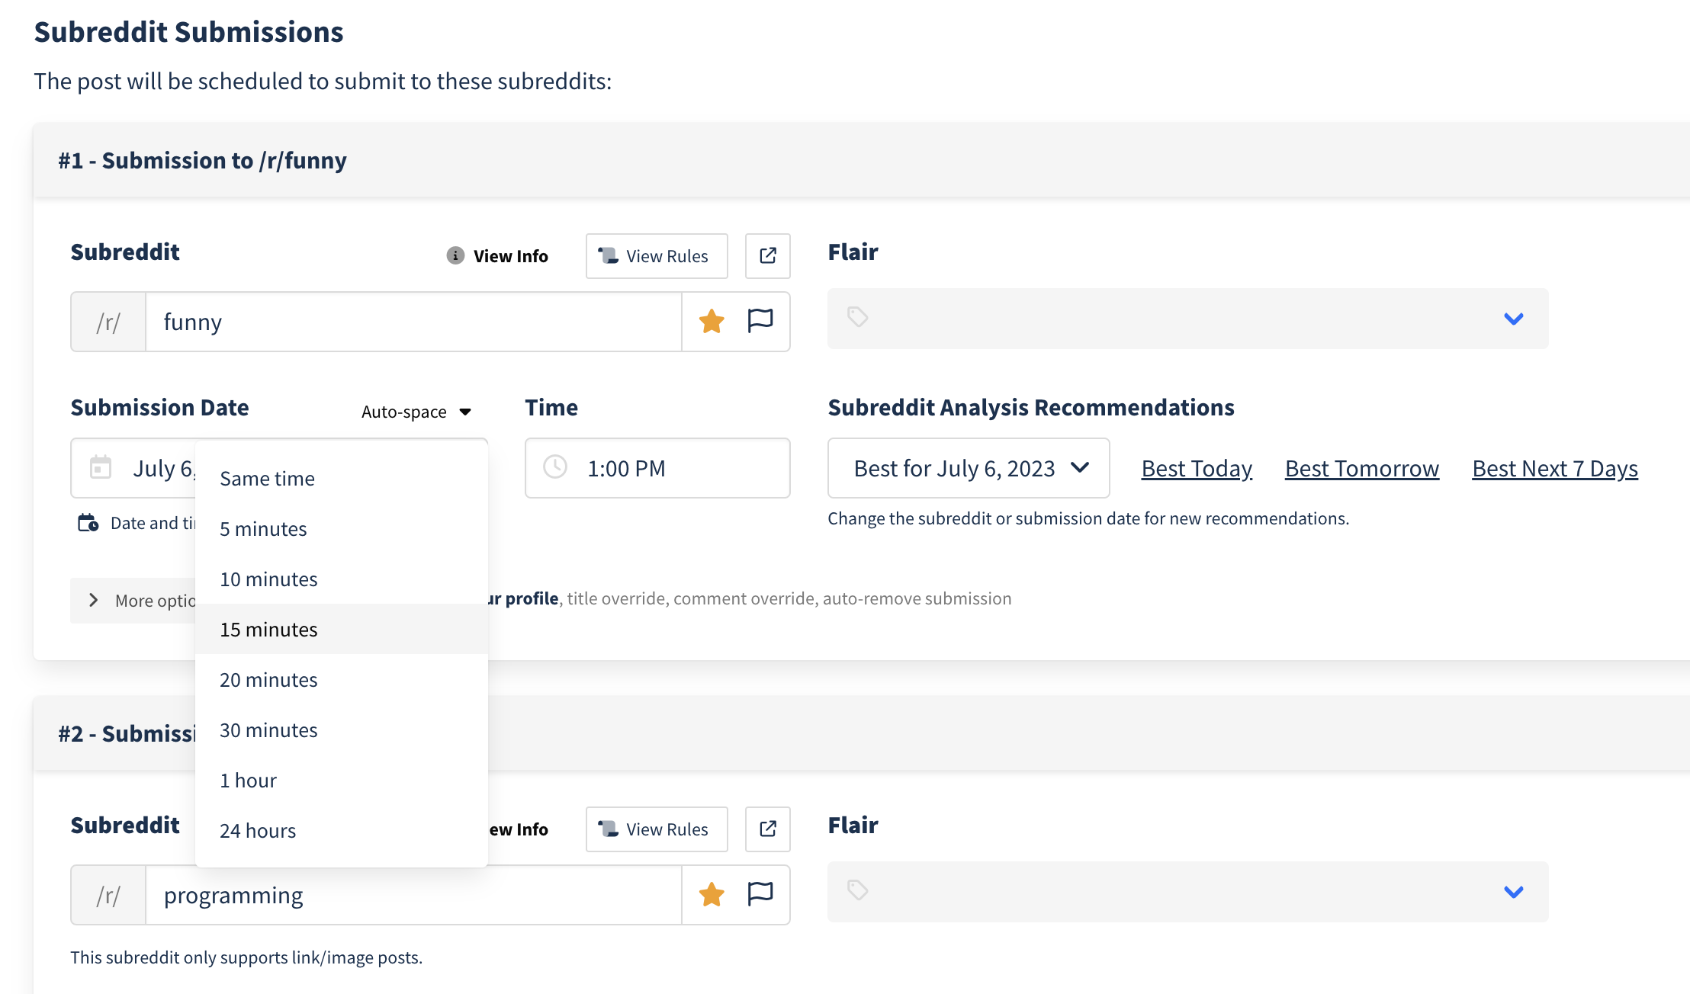Click the flag icon next to r/funny
Viewport: 1690px width, 994px height.
pyautogui.click(x=760, y=322)
